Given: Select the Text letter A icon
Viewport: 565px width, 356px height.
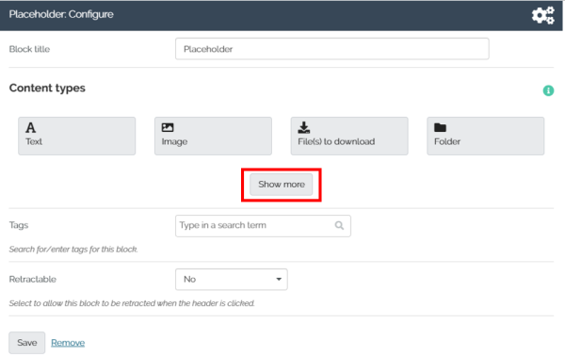Looking at the screenshot, I should [31, 127].
